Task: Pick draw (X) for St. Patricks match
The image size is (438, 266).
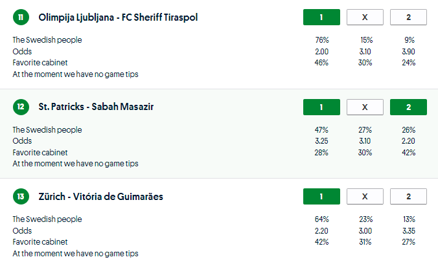Action: click(365, 107)
